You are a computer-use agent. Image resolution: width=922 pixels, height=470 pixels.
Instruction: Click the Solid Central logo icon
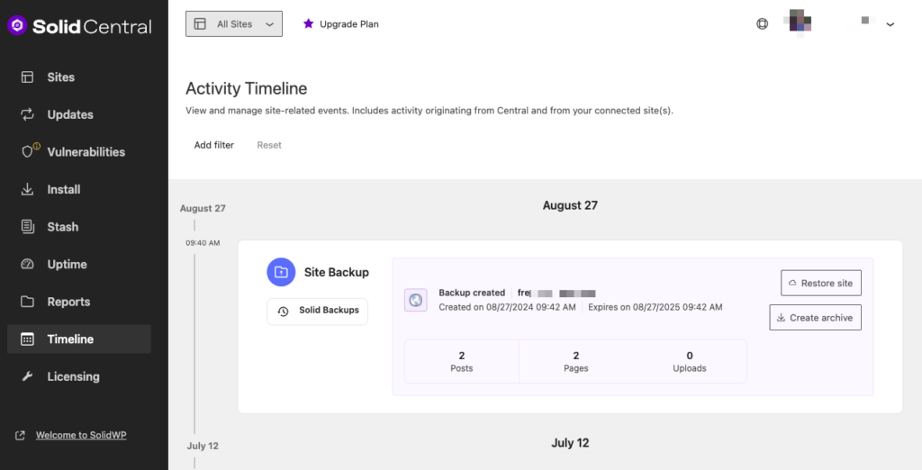[17, 26]
